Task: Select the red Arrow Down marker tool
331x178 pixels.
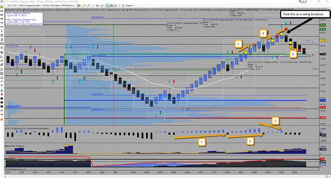Action: click(2, 95)
